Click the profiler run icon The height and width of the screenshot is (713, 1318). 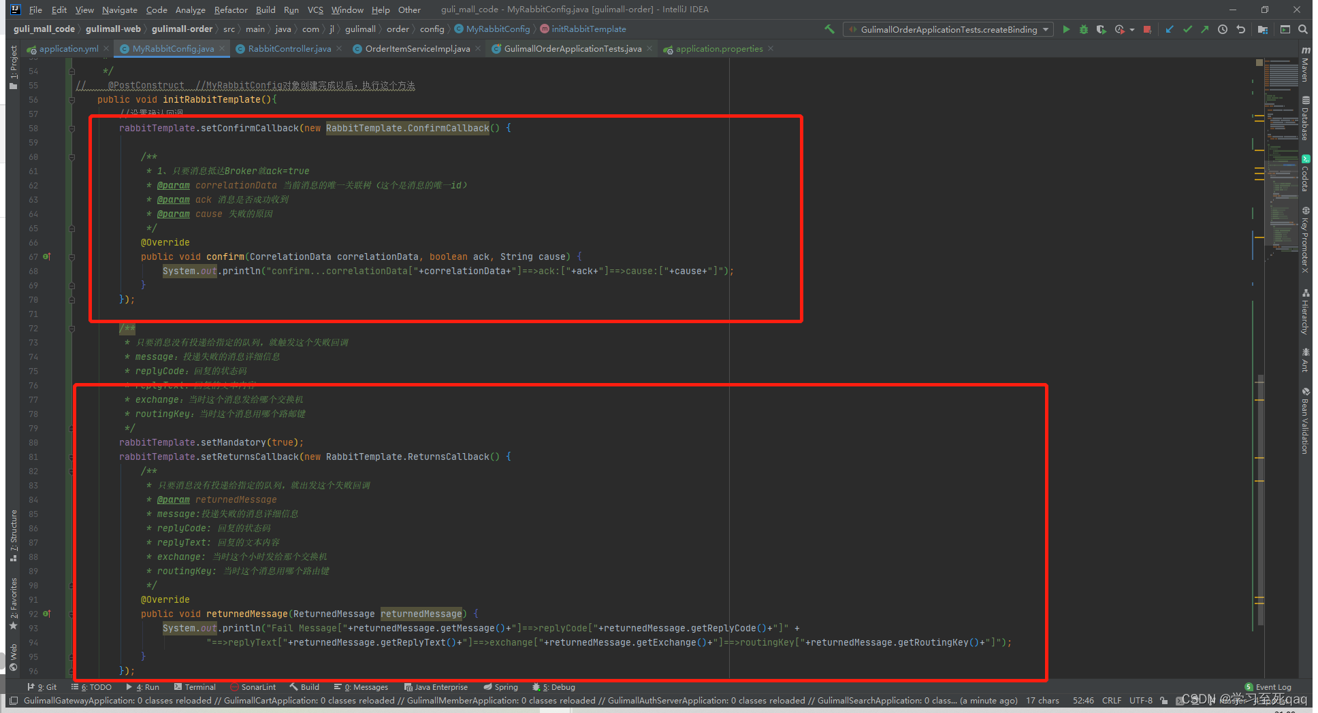click(1120, 29)
